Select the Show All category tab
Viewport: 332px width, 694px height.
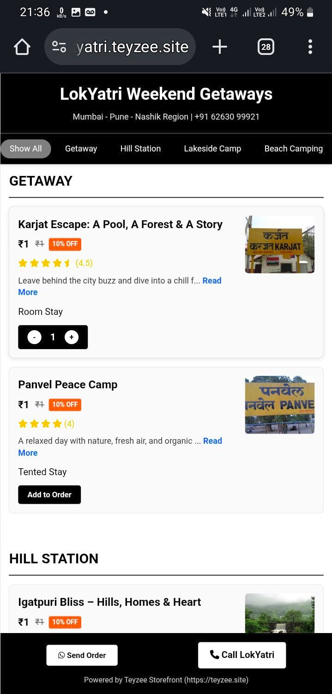tap(26, 149)
